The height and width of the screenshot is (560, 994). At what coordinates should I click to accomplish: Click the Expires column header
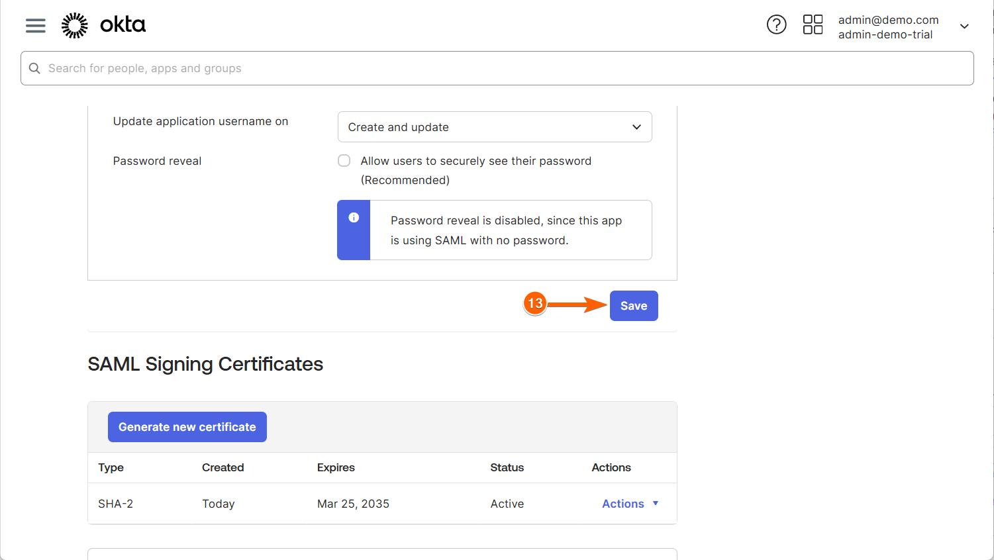click(336, 467)
